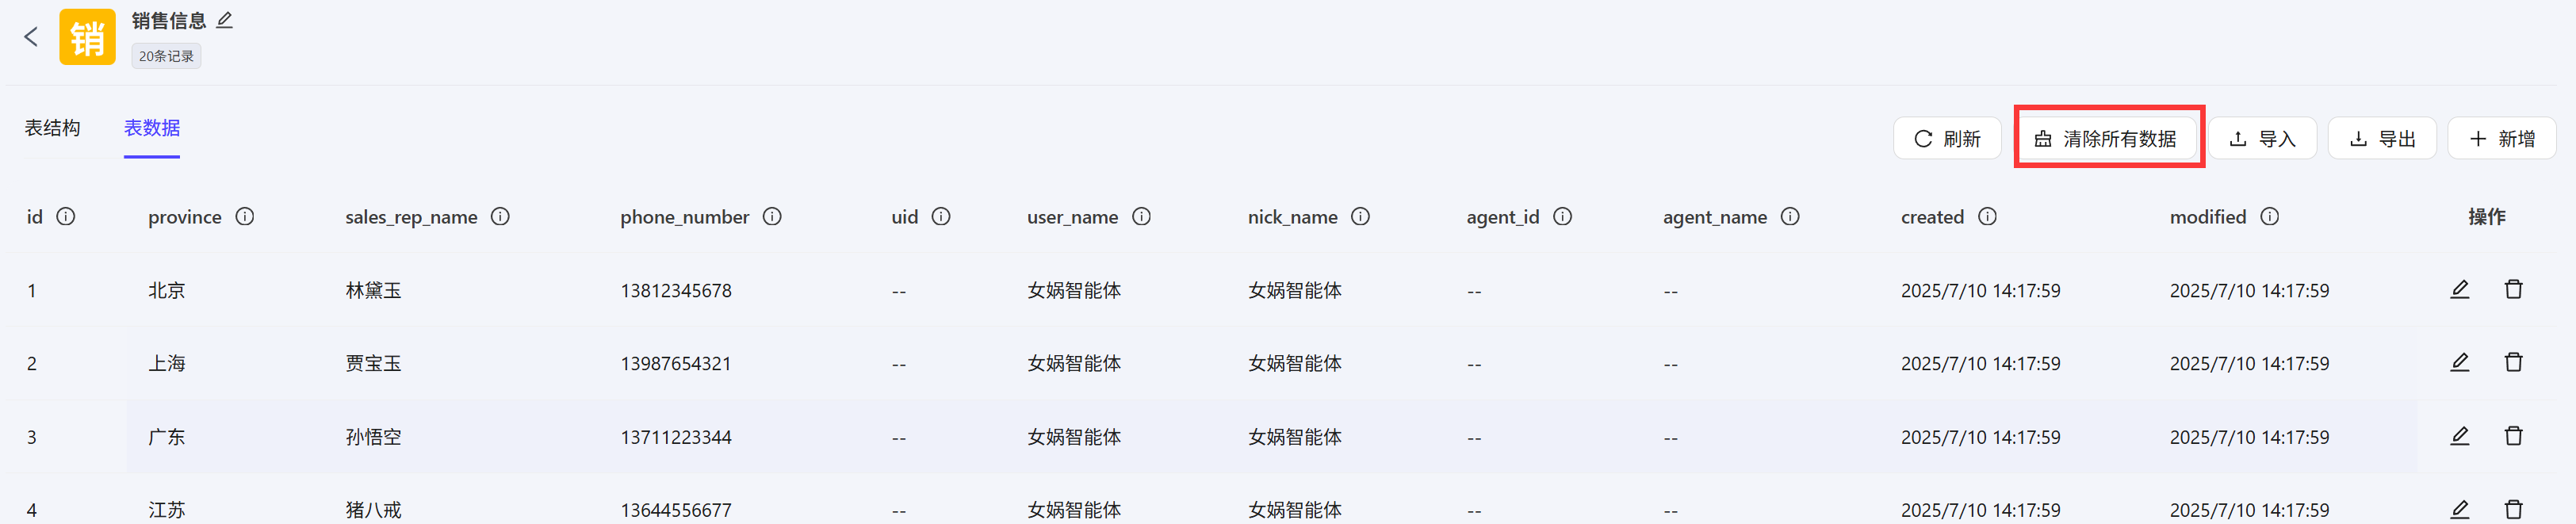Delete the row for 林黛玉

[x=2513, y=290]
